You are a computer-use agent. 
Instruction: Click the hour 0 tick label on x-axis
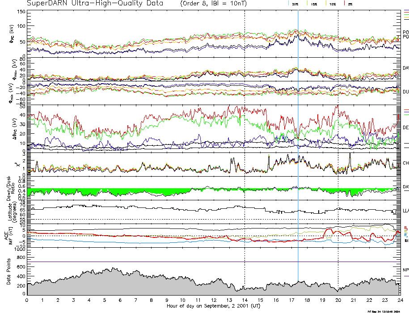pos(27,300)
